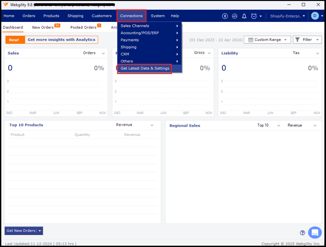Open the activity monitor pulse icon
The width and height of the screenshot is (326, 247).
[x=235, y=16]
